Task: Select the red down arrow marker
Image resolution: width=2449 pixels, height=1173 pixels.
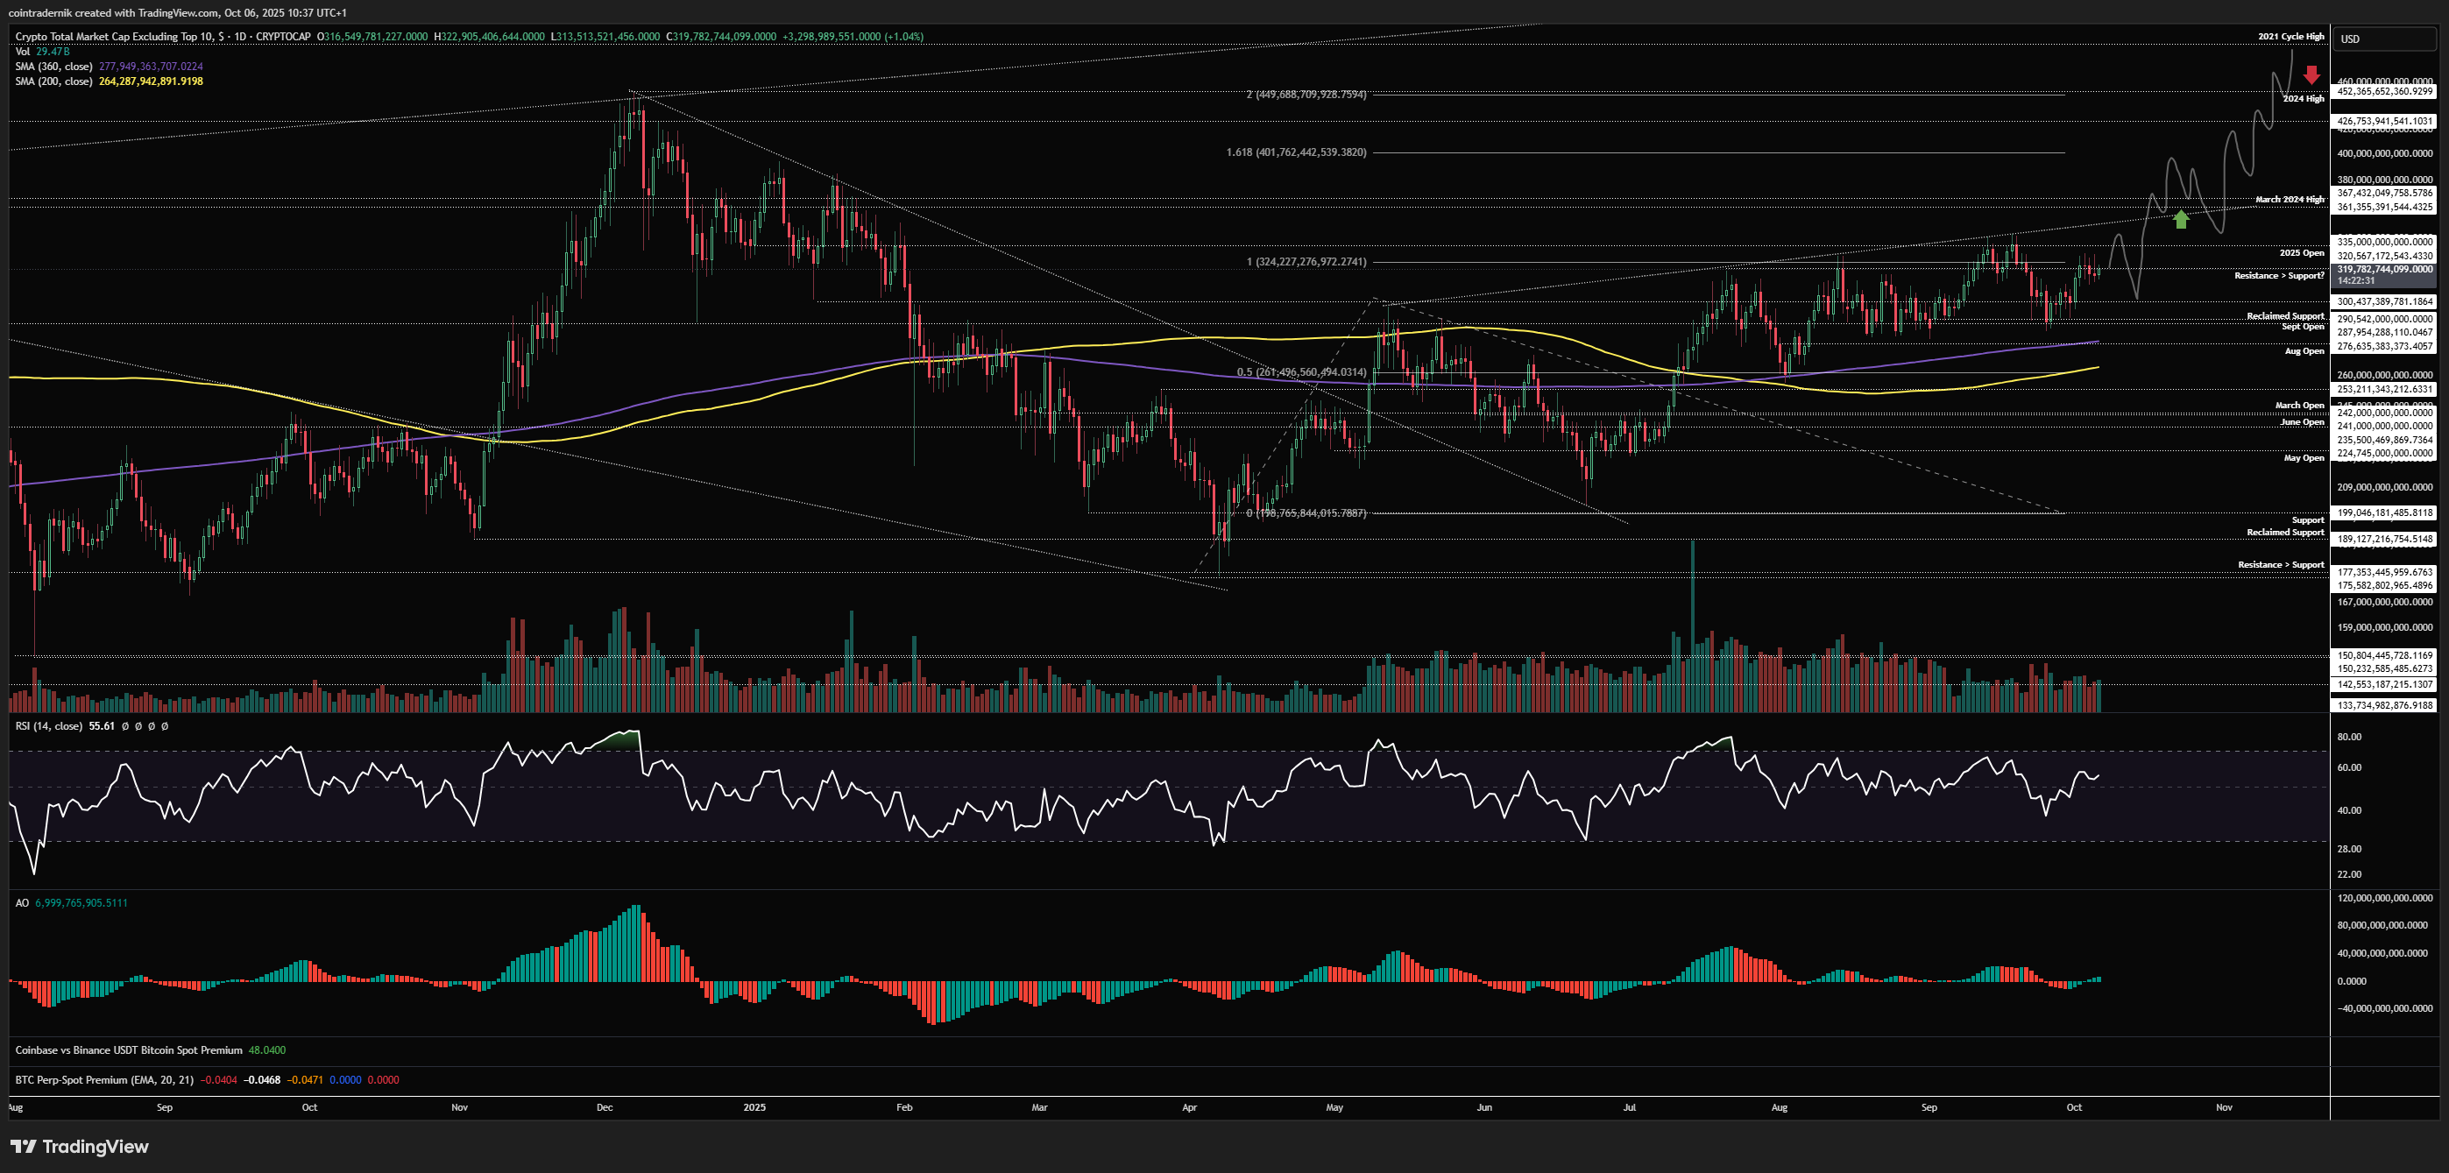Action: [x=2311, y=75]
